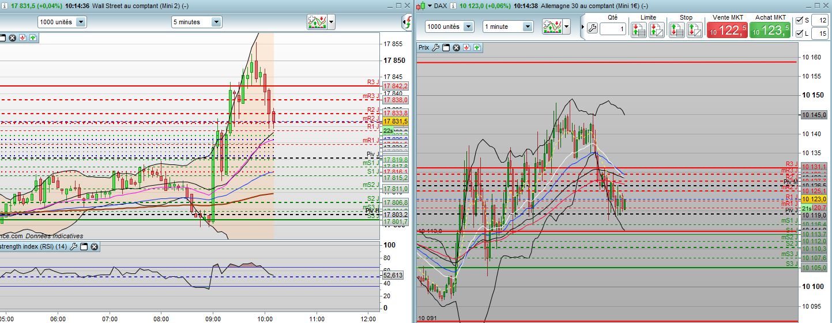Click the first Stop order icon
The height and width of the screenshot is (323, 832).
click(677, 29)
